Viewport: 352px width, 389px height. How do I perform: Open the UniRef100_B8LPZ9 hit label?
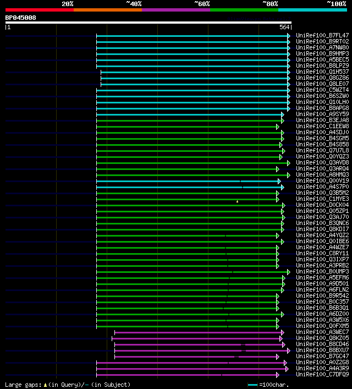pyautogui.click(x=322, y=65)
